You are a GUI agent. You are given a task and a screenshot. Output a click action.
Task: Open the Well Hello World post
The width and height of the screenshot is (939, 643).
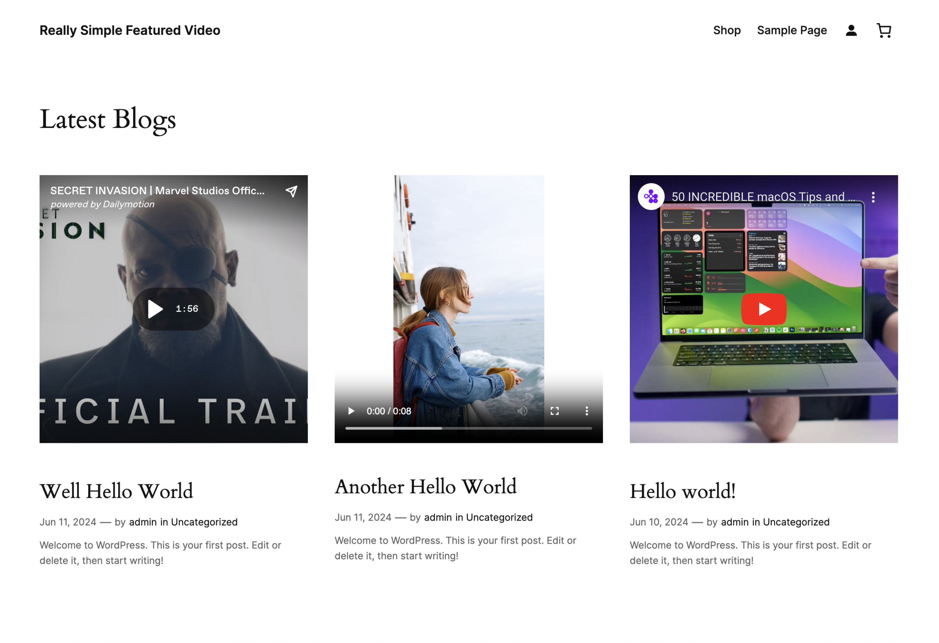click(x=116, y=491)
